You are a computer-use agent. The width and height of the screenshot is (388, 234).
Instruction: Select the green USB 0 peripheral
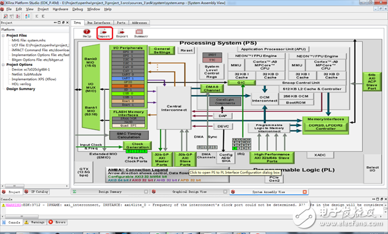(127, 94)
